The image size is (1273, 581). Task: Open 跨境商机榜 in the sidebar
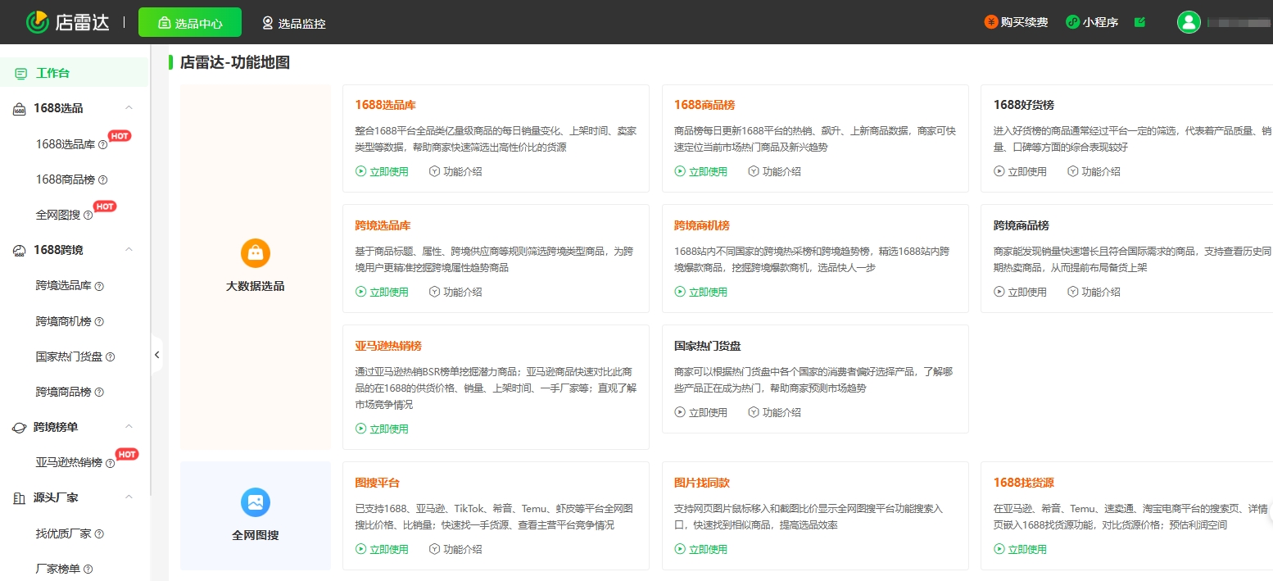(x=63, y=321)
